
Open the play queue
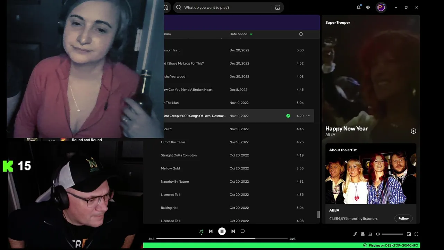coord(363,234)
